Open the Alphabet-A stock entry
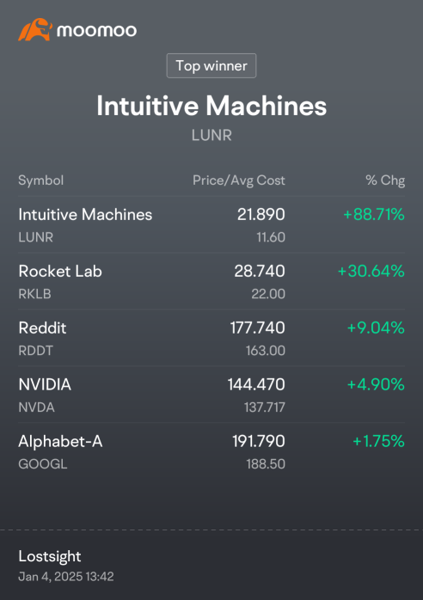The height and width of the screenshot is (600, 423). (x=211, y=451)
